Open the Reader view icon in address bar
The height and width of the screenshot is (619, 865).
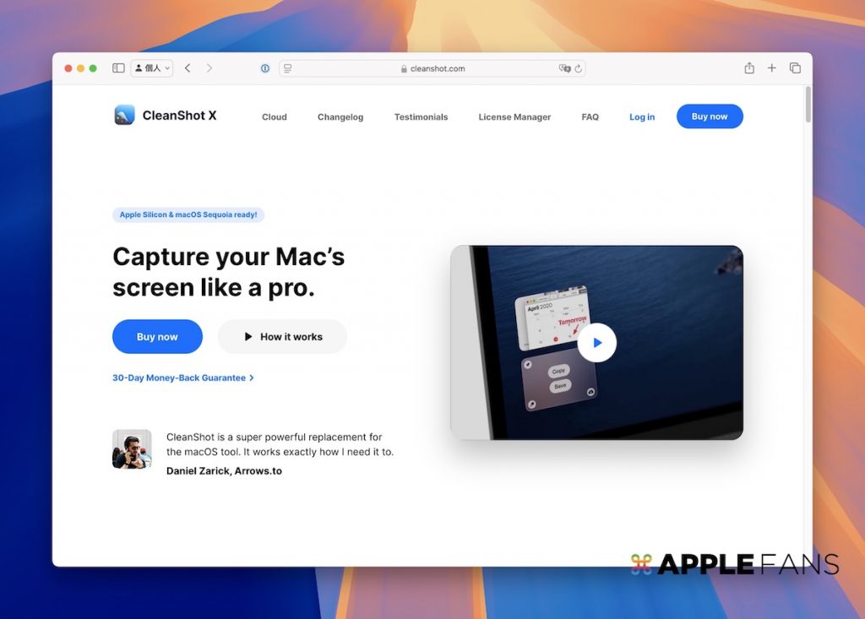coord(288,68)
